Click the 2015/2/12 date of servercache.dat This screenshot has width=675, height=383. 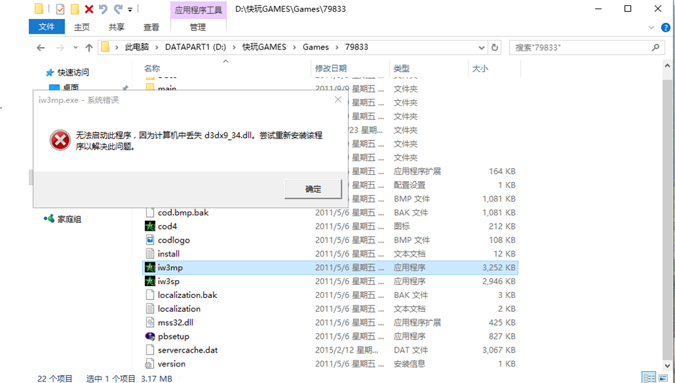(347, 350)
